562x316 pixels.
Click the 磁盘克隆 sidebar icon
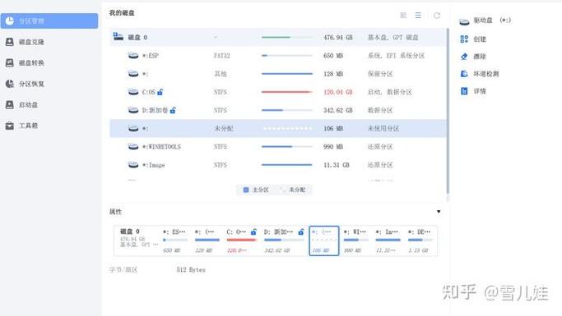click(10, 42)
